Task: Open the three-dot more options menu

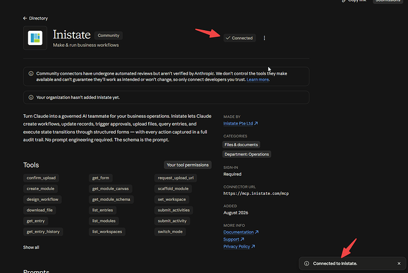Action: [264, 38]
